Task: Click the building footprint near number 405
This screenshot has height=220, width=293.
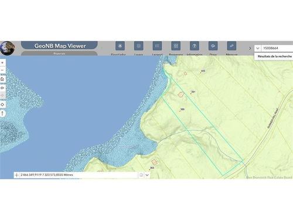Action: [185, 73]
